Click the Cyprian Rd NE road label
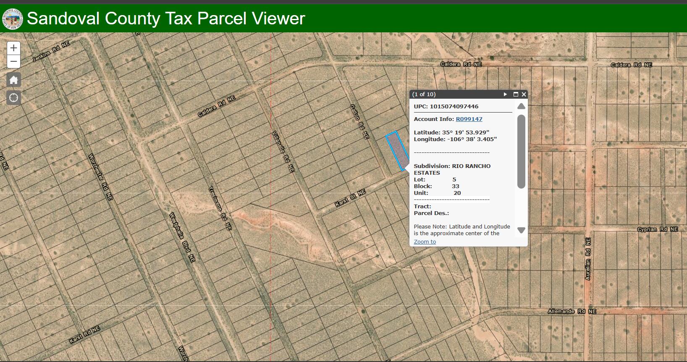Image resolution: width=687 pixels, height=362 pixels. 657,229
